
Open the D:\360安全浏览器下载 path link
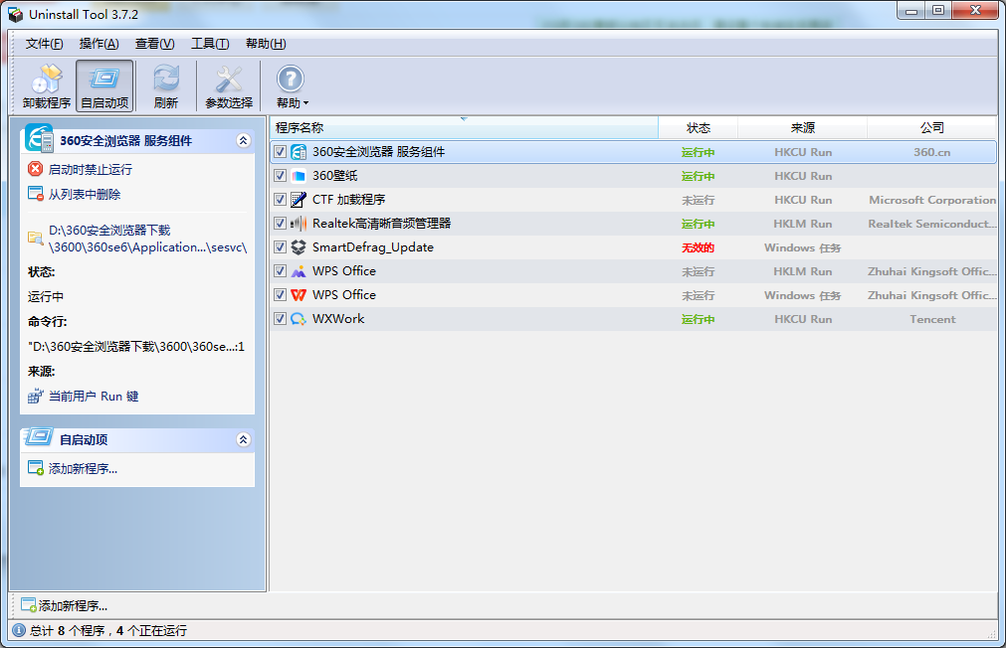(x=147, y=239)
